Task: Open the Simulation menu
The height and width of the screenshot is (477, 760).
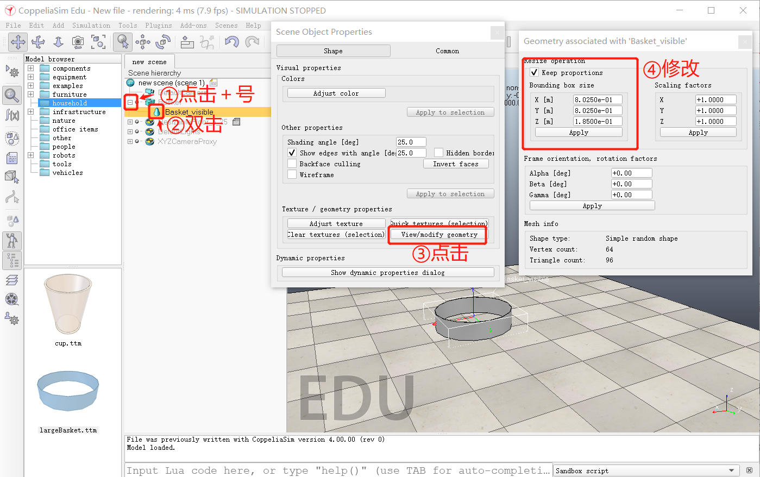Action: [x=91, y=25]
